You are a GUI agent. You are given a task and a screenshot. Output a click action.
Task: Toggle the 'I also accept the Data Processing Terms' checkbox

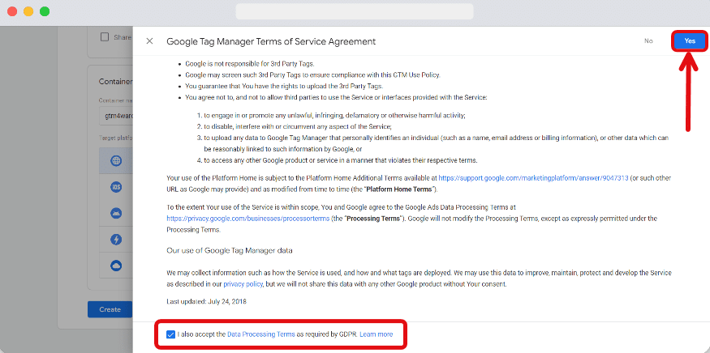tap(170, 334)
